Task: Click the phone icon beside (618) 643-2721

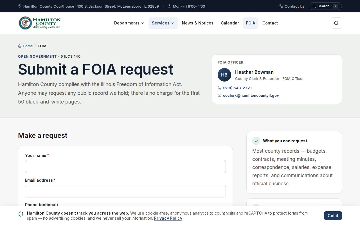Action: point(219,88)
